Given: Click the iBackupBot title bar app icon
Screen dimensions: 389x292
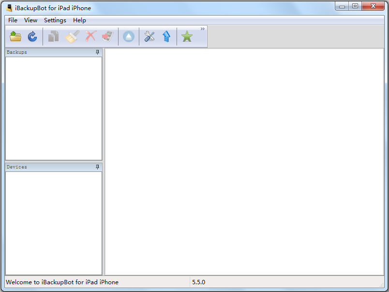Looking at the screenshot, I should [9, 8].
